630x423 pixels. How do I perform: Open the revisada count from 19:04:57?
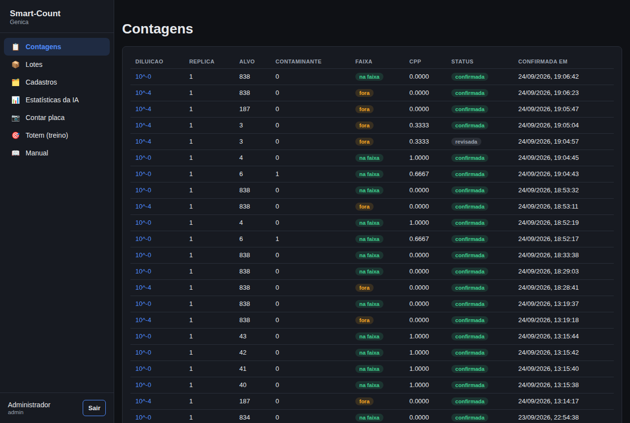[x=143, y=142]
